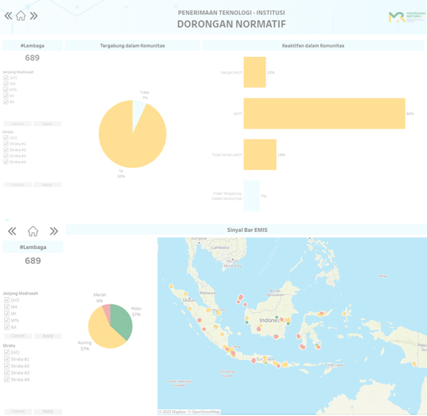Open the OpenStreetMap attribution link
Viewport: 427px width, 416px height.
[x=205, y=411]
